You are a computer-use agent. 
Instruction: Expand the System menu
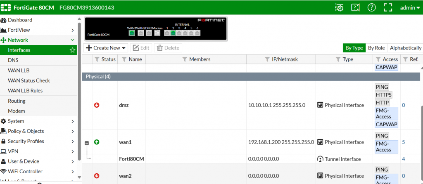pos(38,121)
